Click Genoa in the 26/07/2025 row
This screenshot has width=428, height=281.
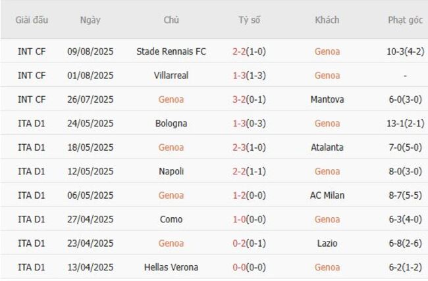[x=171, y=99]
